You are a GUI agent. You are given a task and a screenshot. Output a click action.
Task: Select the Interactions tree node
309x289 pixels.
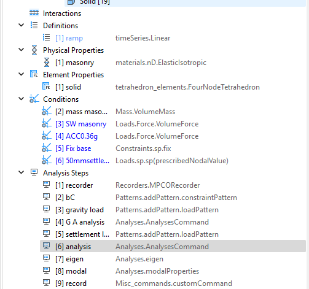(x=62, y=13)
